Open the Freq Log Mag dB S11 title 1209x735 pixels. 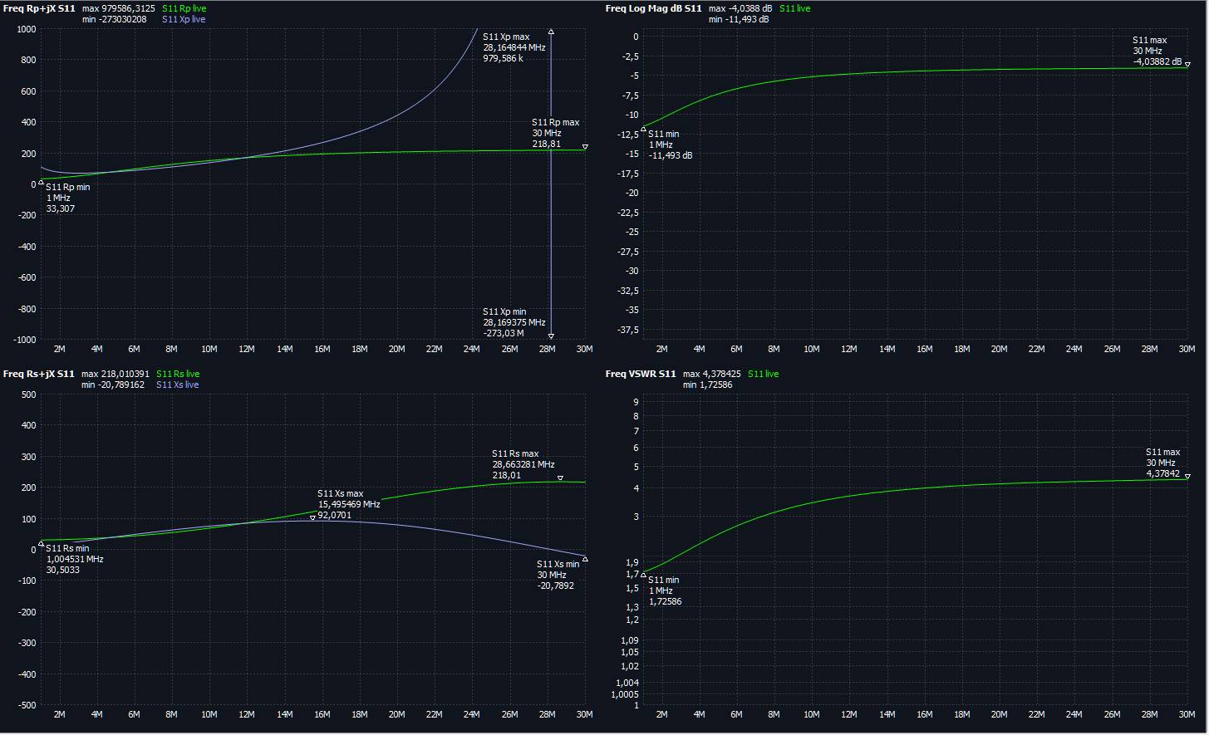click(x=653, y=8)
